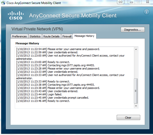153x135 pixels.
Task: Click the Virtual Private Network (VPN) heading
Action: coord(37,29)
